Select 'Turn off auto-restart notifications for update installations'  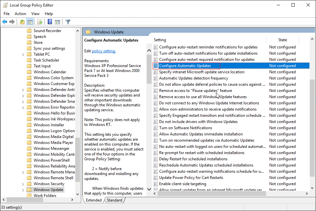208,53
